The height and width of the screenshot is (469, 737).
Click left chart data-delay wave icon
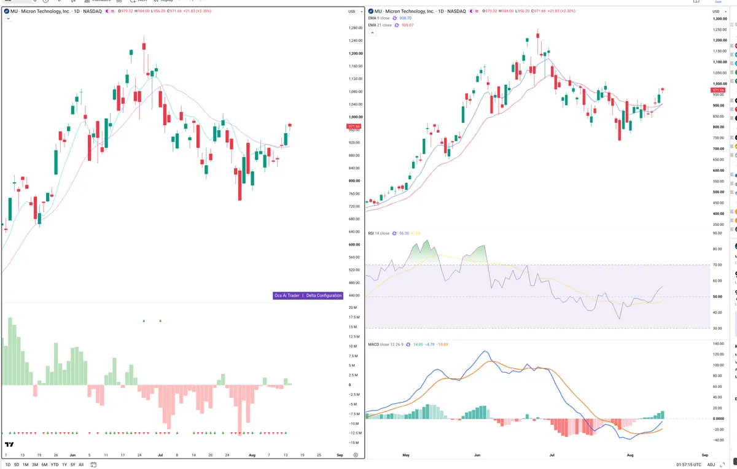(112, 11)
